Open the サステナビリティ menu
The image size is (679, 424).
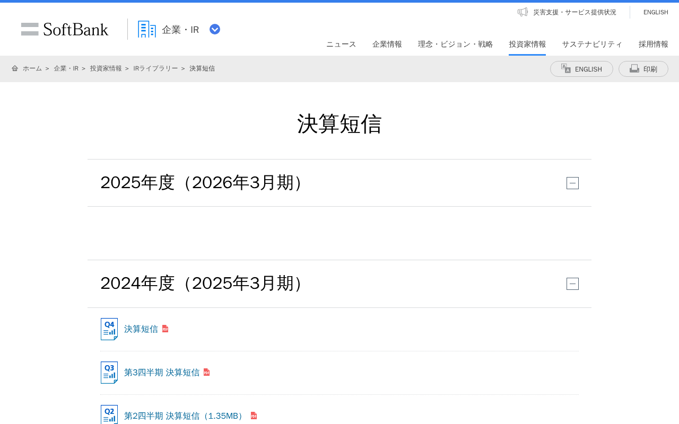click(x=592, y=44)
